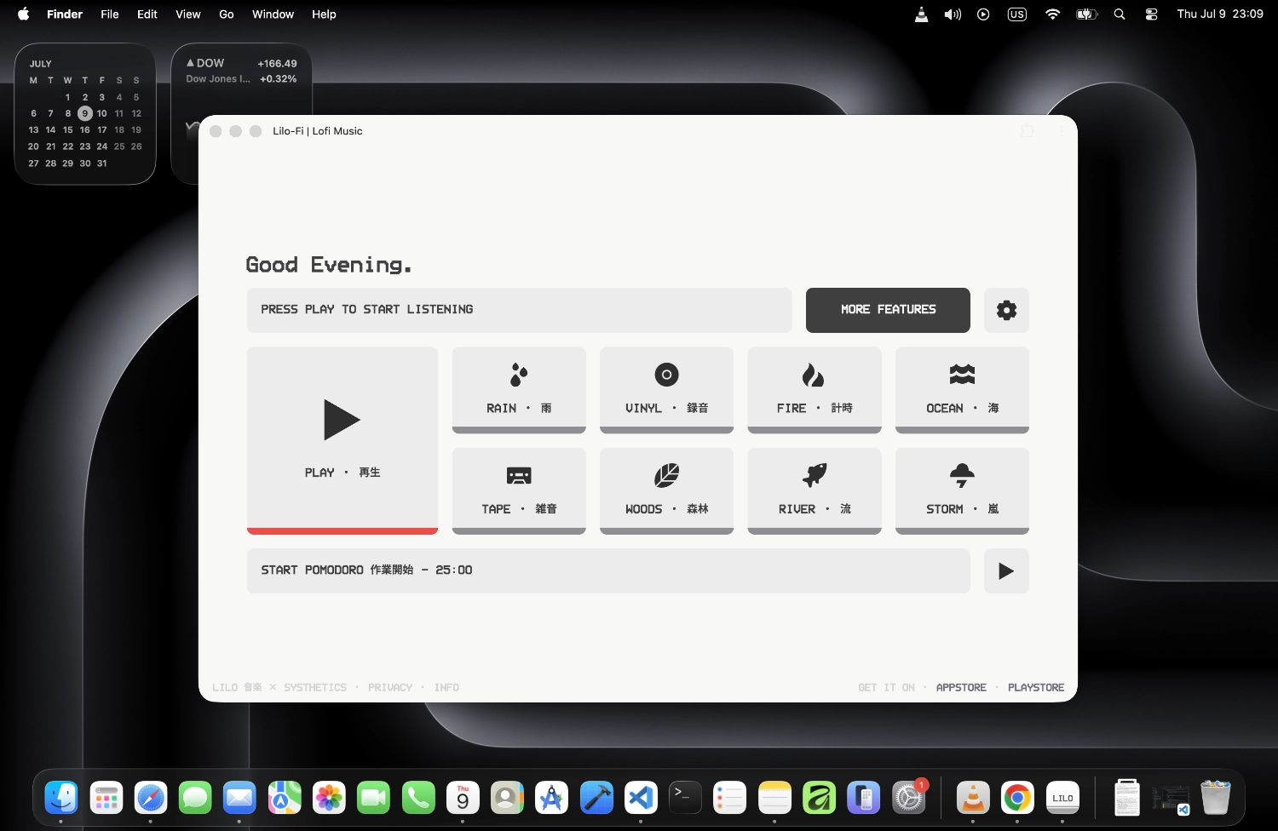This screenshot has width=1278, height=831.
Task: Toggle the Woods forest sound
Action: (x=666, y=491)
